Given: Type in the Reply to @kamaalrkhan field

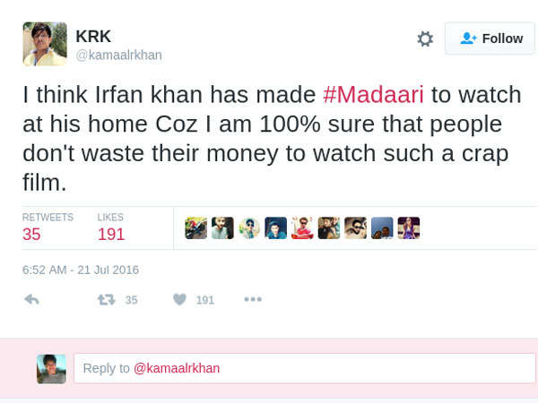Looking at the screenshot, I should click(x=304, y=368).
